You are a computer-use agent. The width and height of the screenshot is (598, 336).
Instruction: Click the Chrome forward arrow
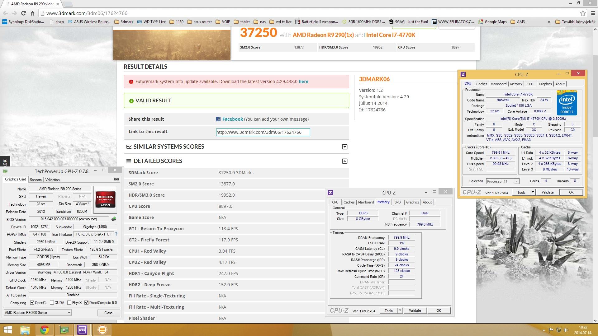click(14, 13)
